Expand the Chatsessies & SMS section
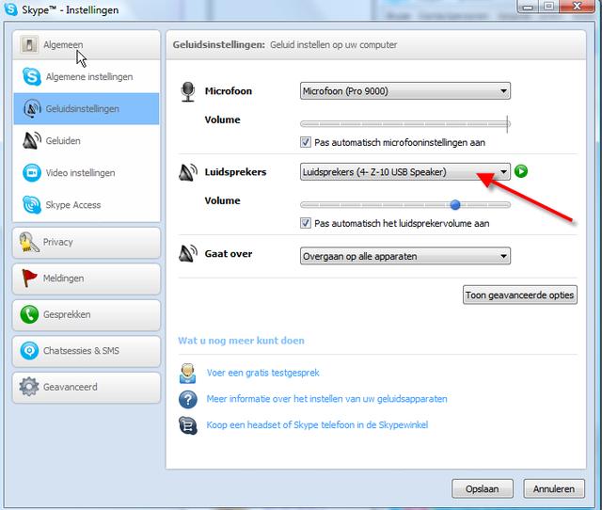The height and width of the screenshot is (510, 602). click(x=87, y=351)
